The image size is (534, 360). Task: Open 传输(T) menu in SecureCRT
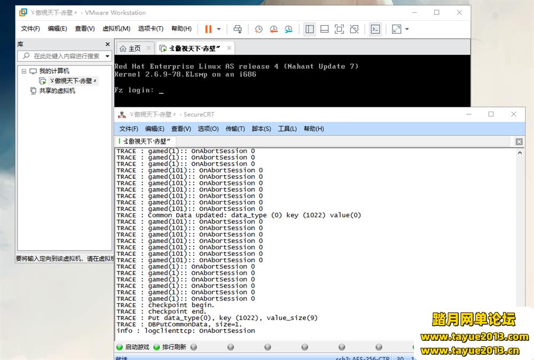(x=235, y=129)
